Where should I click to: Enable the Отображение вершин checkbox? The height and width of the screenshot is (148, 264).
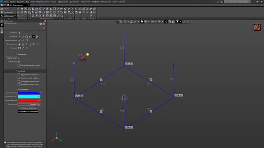pos(19,108)
